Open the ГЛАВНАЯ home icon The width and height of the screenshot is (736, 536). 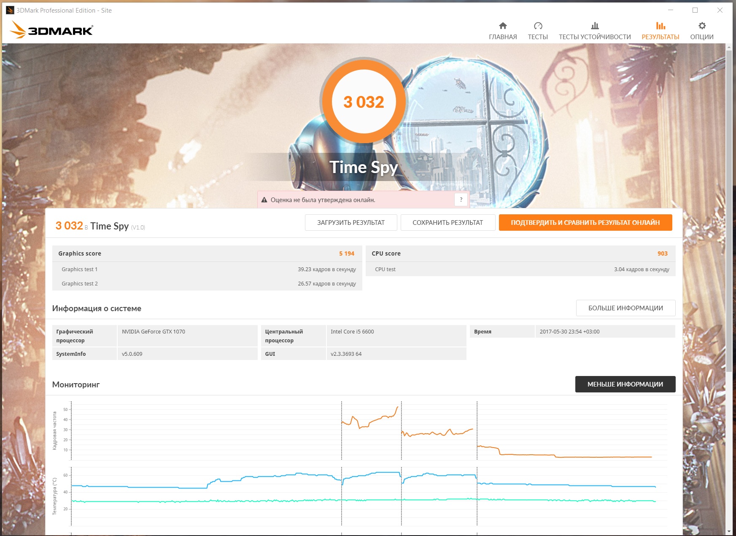pyautogui.click(x=503, y=26)
